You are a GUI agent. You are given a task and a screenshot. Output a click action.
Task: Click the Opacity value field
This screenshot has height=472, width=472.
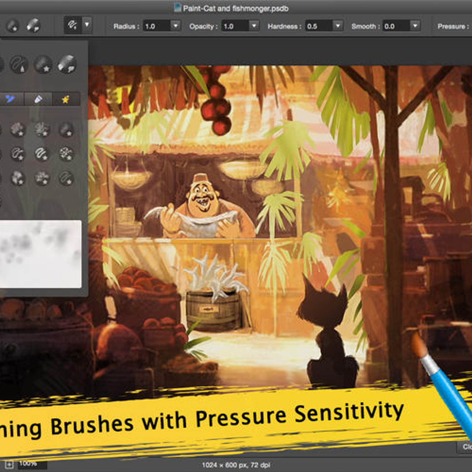coord(235,26)
